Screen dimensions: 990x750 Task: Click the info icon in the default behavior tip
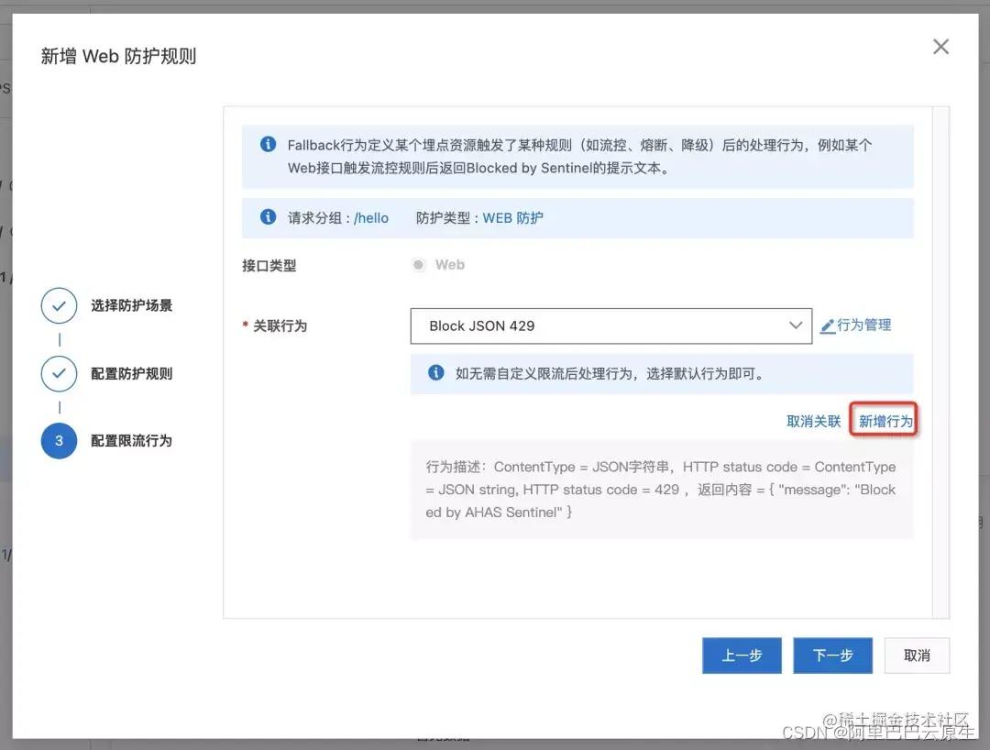(x=435, y=373)
